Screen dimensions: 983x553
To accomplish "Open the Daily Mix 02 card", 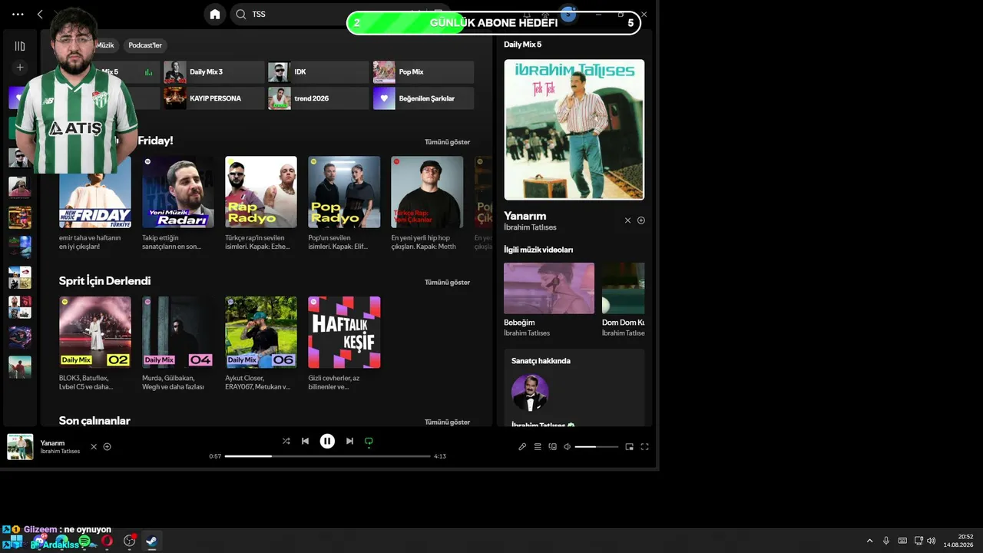I will coord(95,343).
